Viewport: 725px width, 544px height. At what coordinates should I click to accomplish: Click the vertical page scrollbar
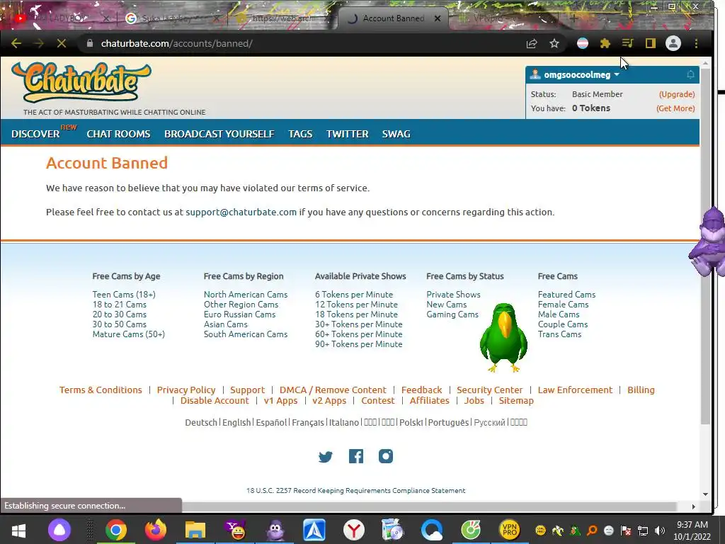(x=705, y=245)
